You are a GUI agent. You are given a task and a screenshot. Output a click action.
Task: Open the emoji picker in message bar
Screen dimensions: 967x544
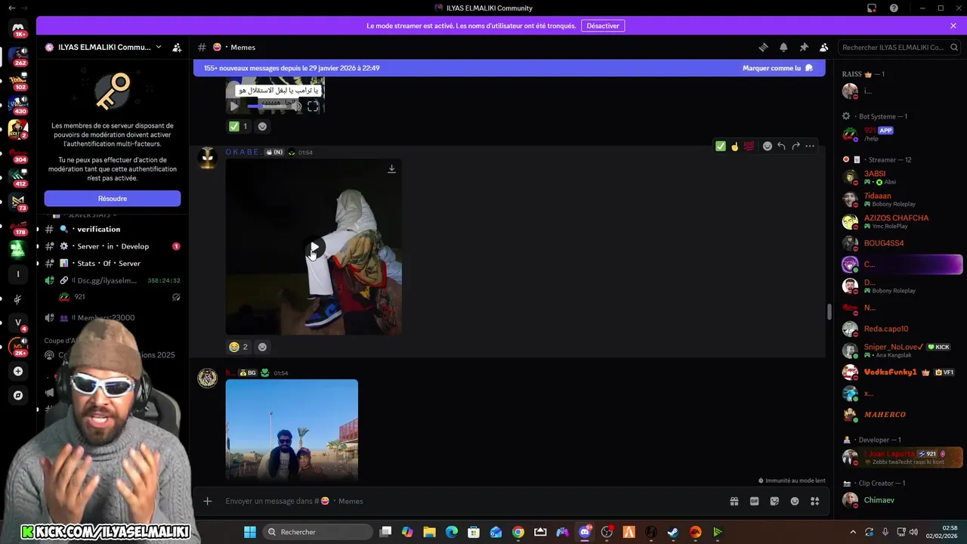point(795,501)
